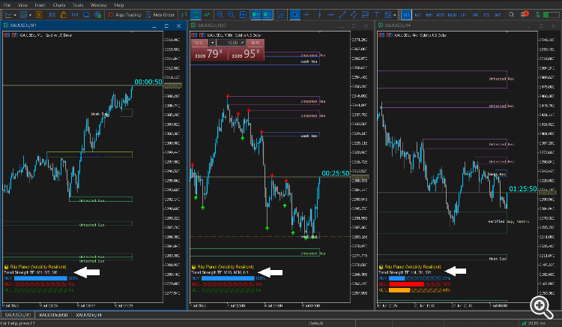
Task: Open the View menu
Action: pos(22,5)
